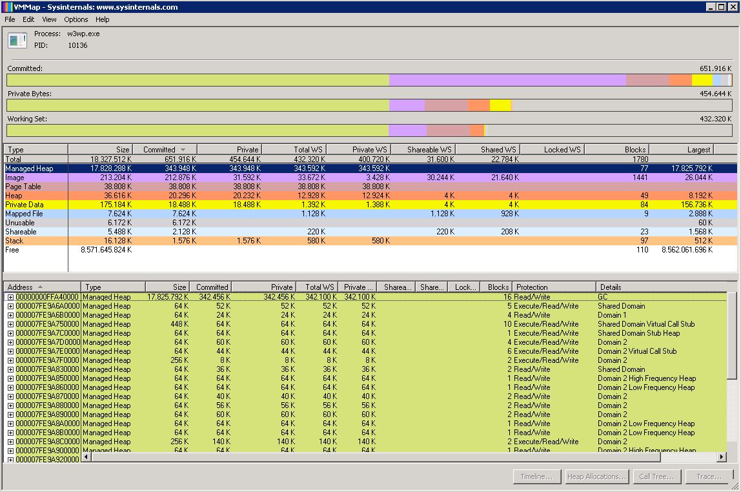Select the Private Data summary row
The image size is (741, 492).
click(370, 205)
